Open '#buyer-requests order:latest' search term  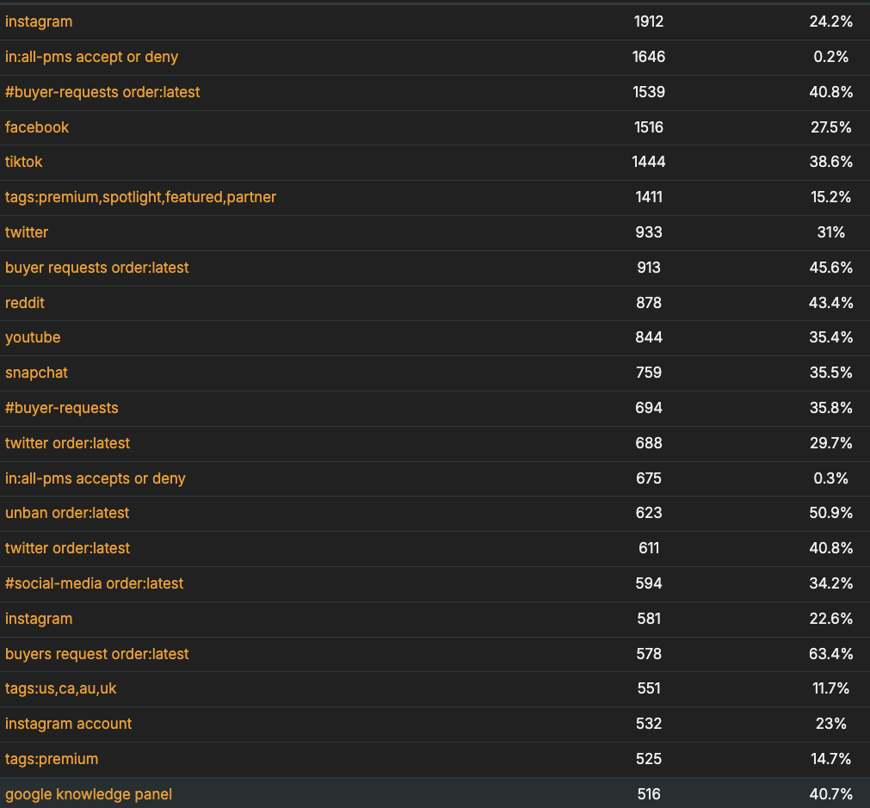tap(102, 92)
